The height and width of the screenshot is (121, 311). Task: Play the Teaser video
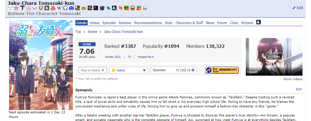(x=274, y=57)
